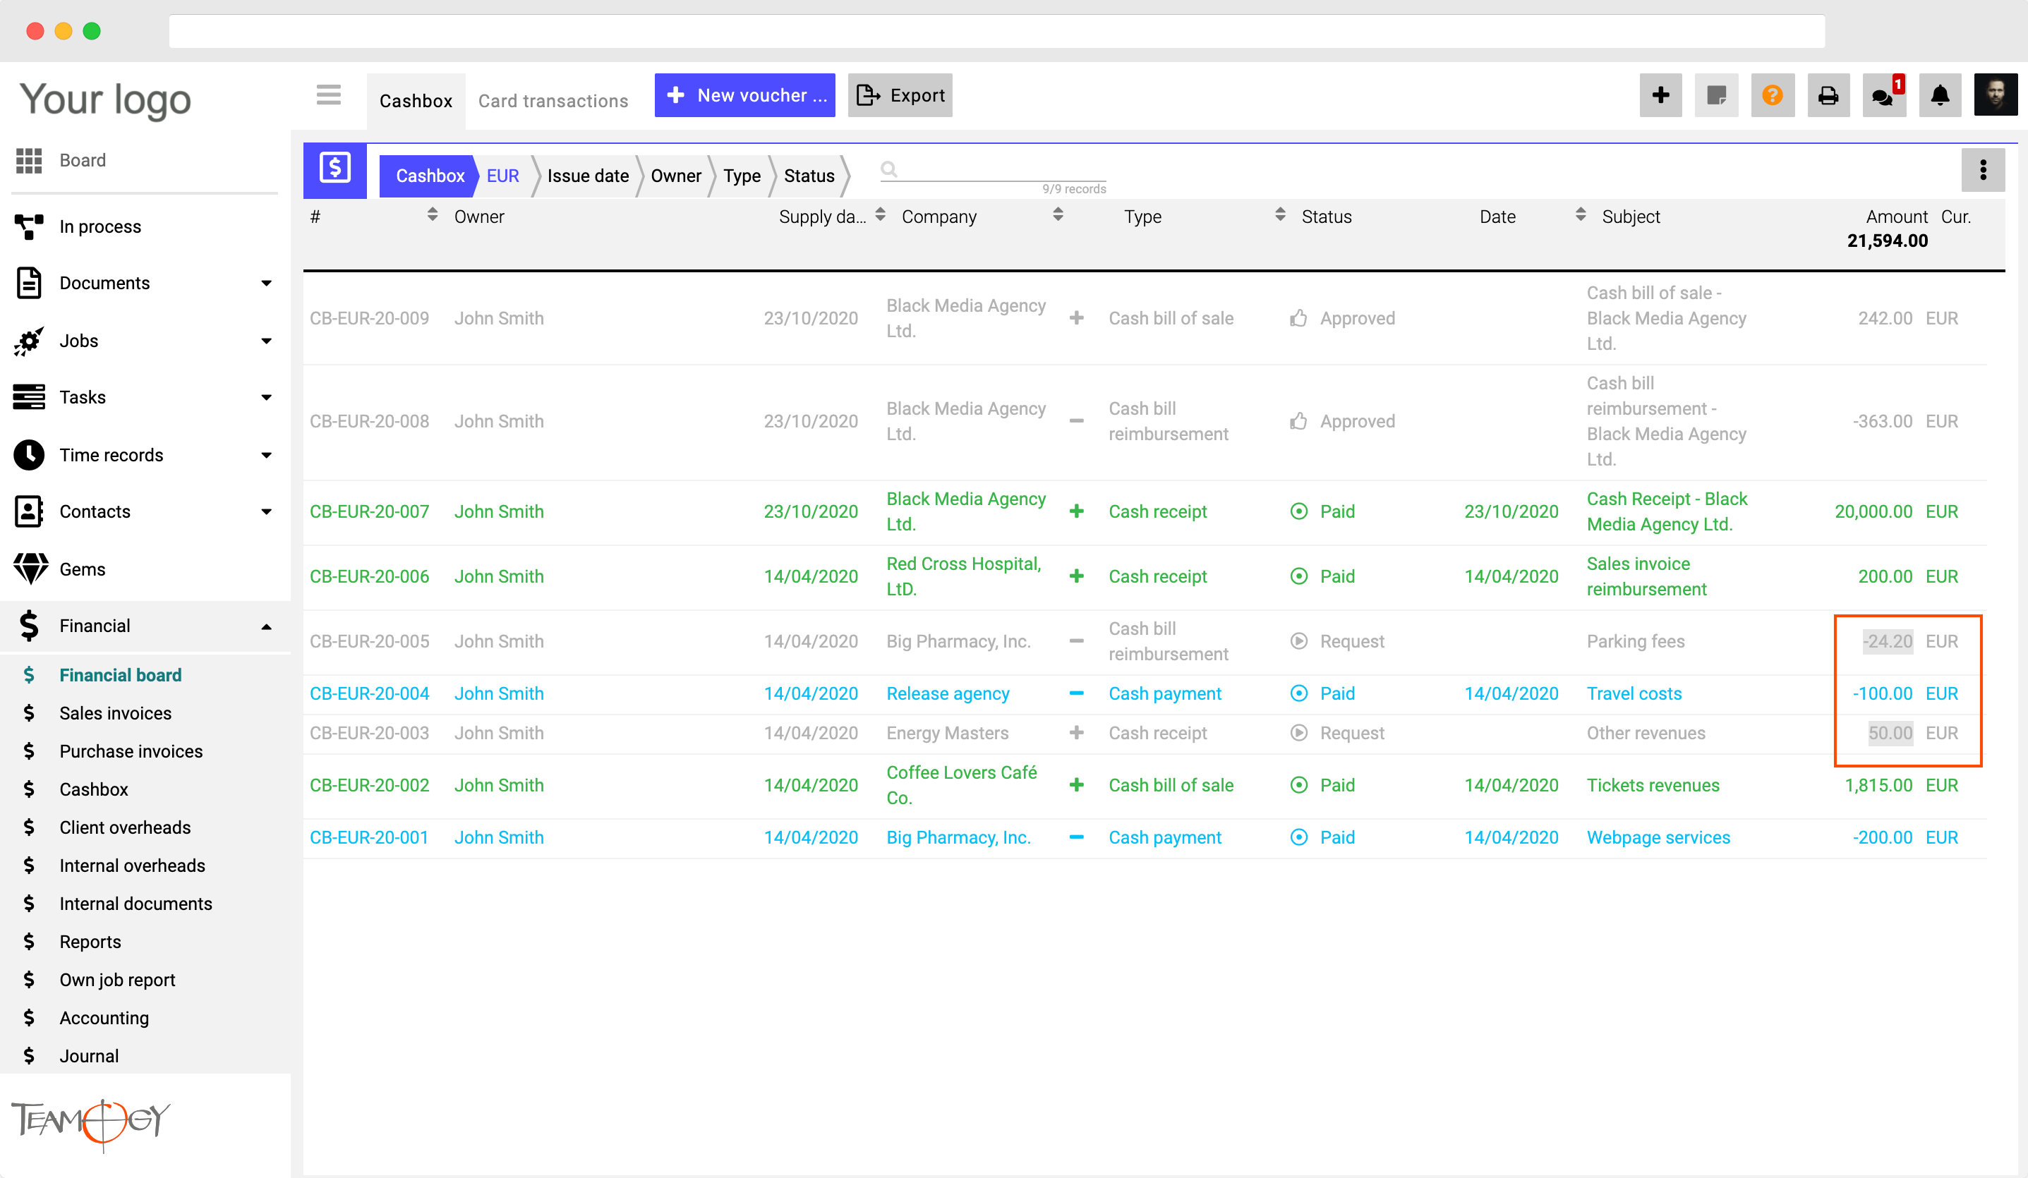
Task: Open Own job report in sidebar
Action: click(x=116, y=980)
